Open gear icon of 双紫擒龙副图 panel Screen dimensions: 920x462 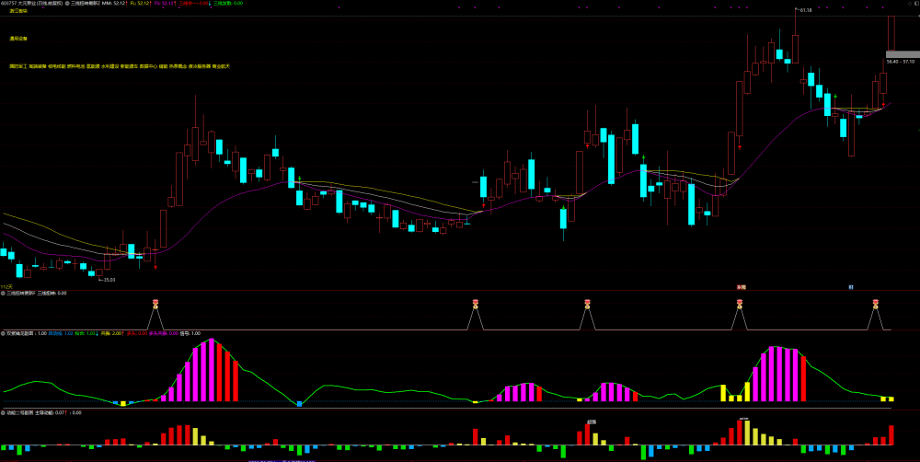3,333
